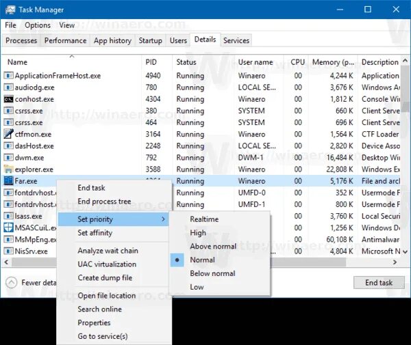Sort by the Memory column header
Screen dimensions: 411x345
point(333,62)
